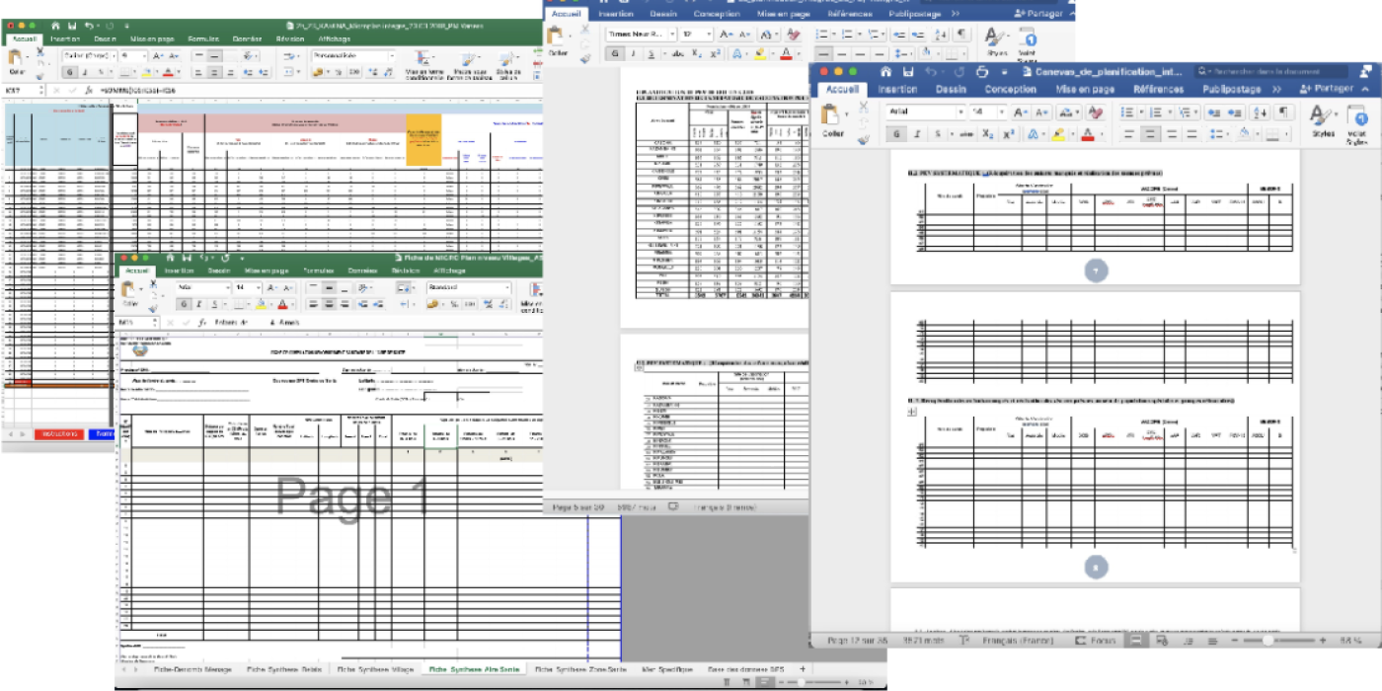The height and width of the screenshot is (691, 1382).
Task: Open Mise en page tab in front Word
Action: (x=1085, y=89)
